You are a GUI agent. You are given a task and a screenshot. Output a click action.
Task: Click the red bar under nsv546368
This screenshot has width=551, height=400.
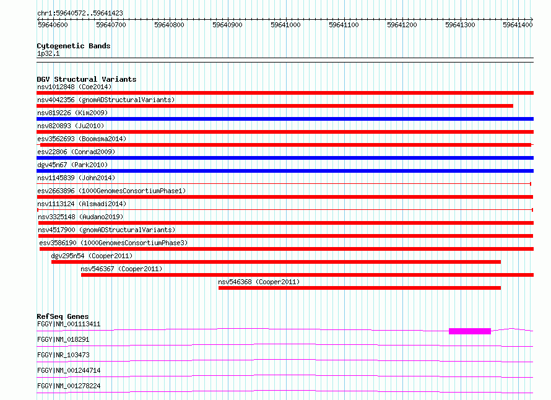point(360,288)
